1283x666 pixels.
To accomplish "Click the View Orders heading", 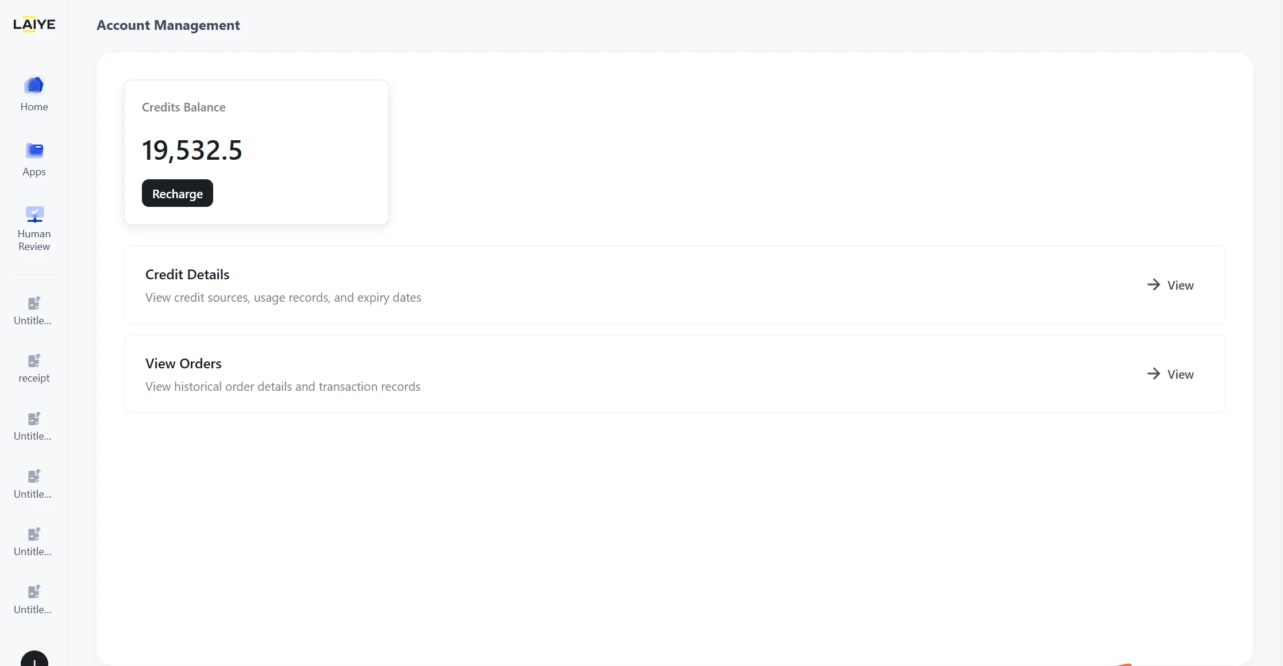I will (183, 364).
